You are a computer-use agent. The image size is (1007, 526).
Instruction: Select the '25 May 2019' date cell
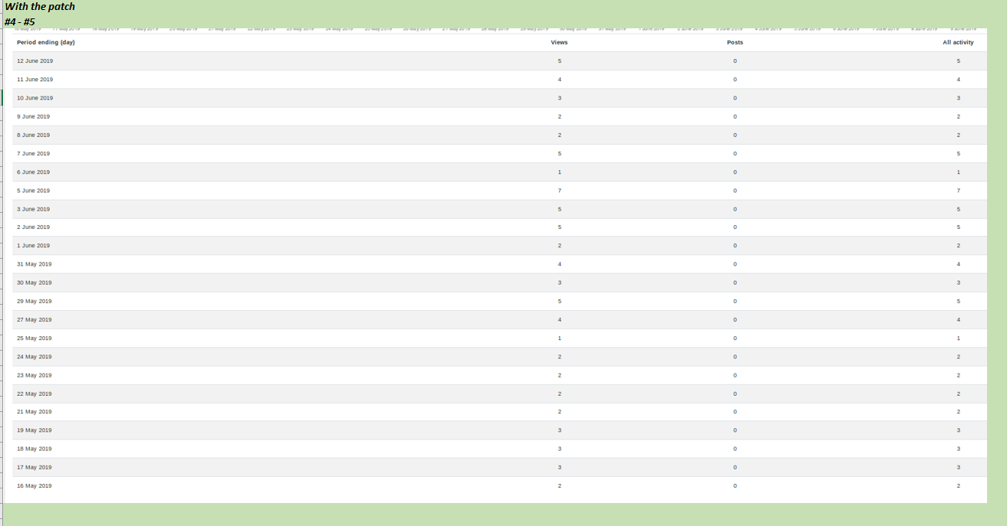pyautogui.click(x=35, y=338)
